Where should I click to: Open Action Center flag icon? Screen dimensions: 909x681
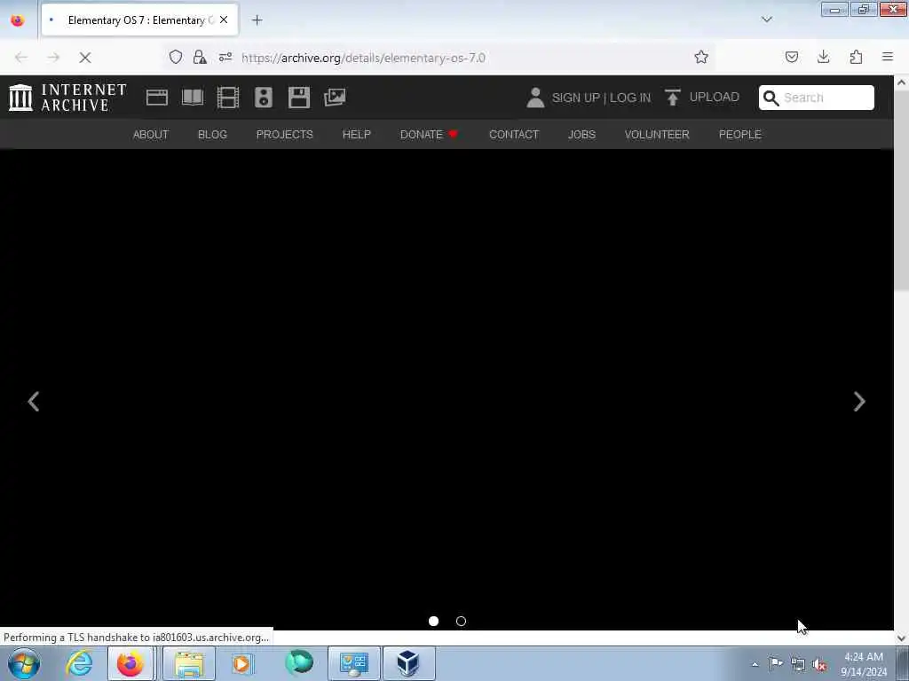coord(776,663)
